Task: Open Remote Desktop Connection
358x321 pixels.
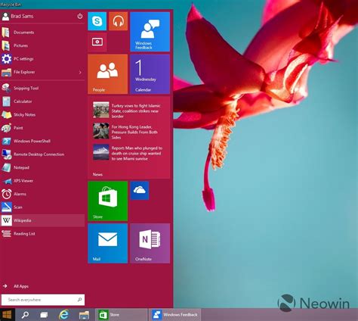Action: (43, 154)
